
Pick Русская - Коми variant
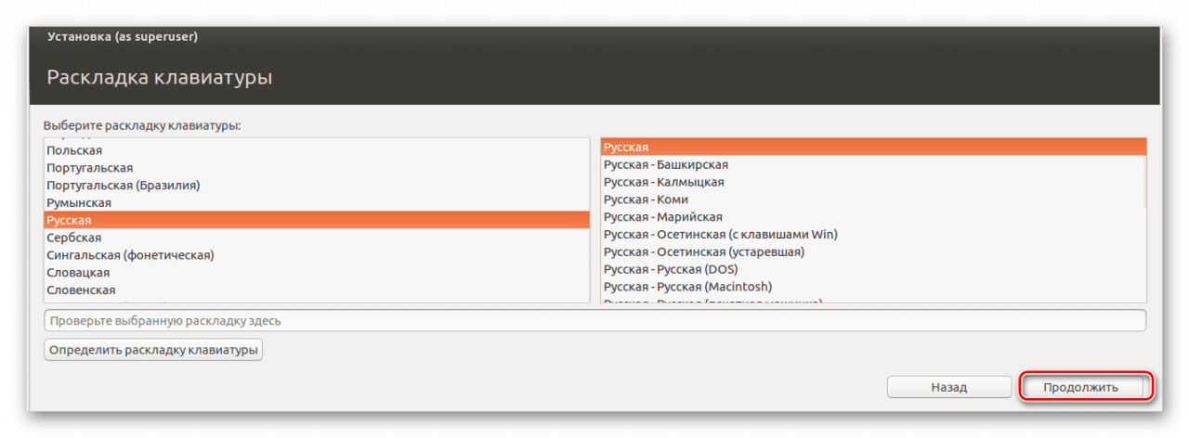pyautogui.click(x=647, y=200)
